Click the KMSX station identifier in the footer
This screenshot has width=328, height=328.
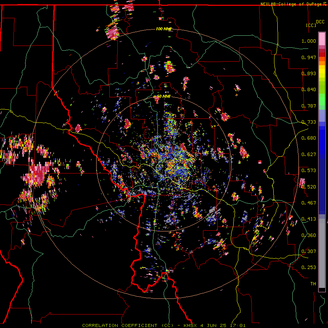click(x=191, y=325)
